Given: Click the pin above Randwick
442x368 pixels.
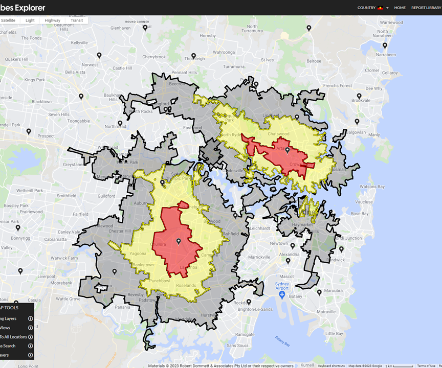Looking at the screenshot, I should (341, 249).
